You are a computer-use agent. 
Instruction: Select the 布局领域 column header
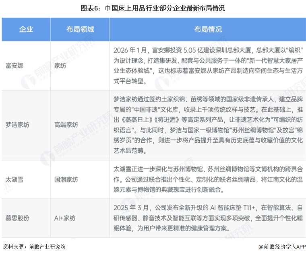click(x=80, y=29)
